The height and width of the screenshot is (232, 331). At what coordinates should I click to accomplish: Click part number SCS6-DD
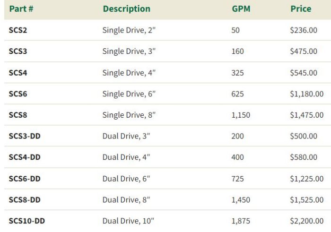tap(25, 179)
